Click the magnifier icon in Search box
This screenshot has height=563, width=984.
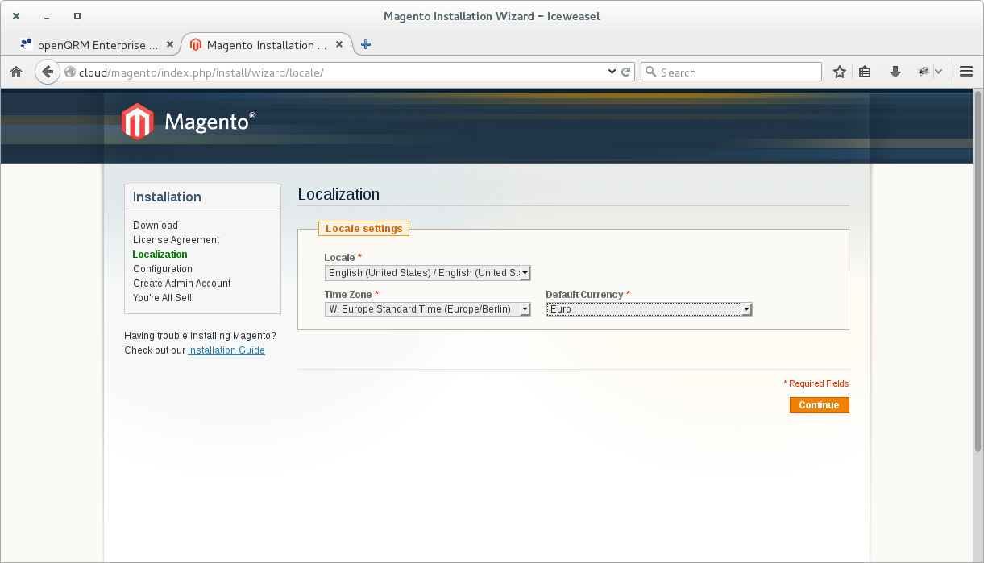[x=651, y=72]
